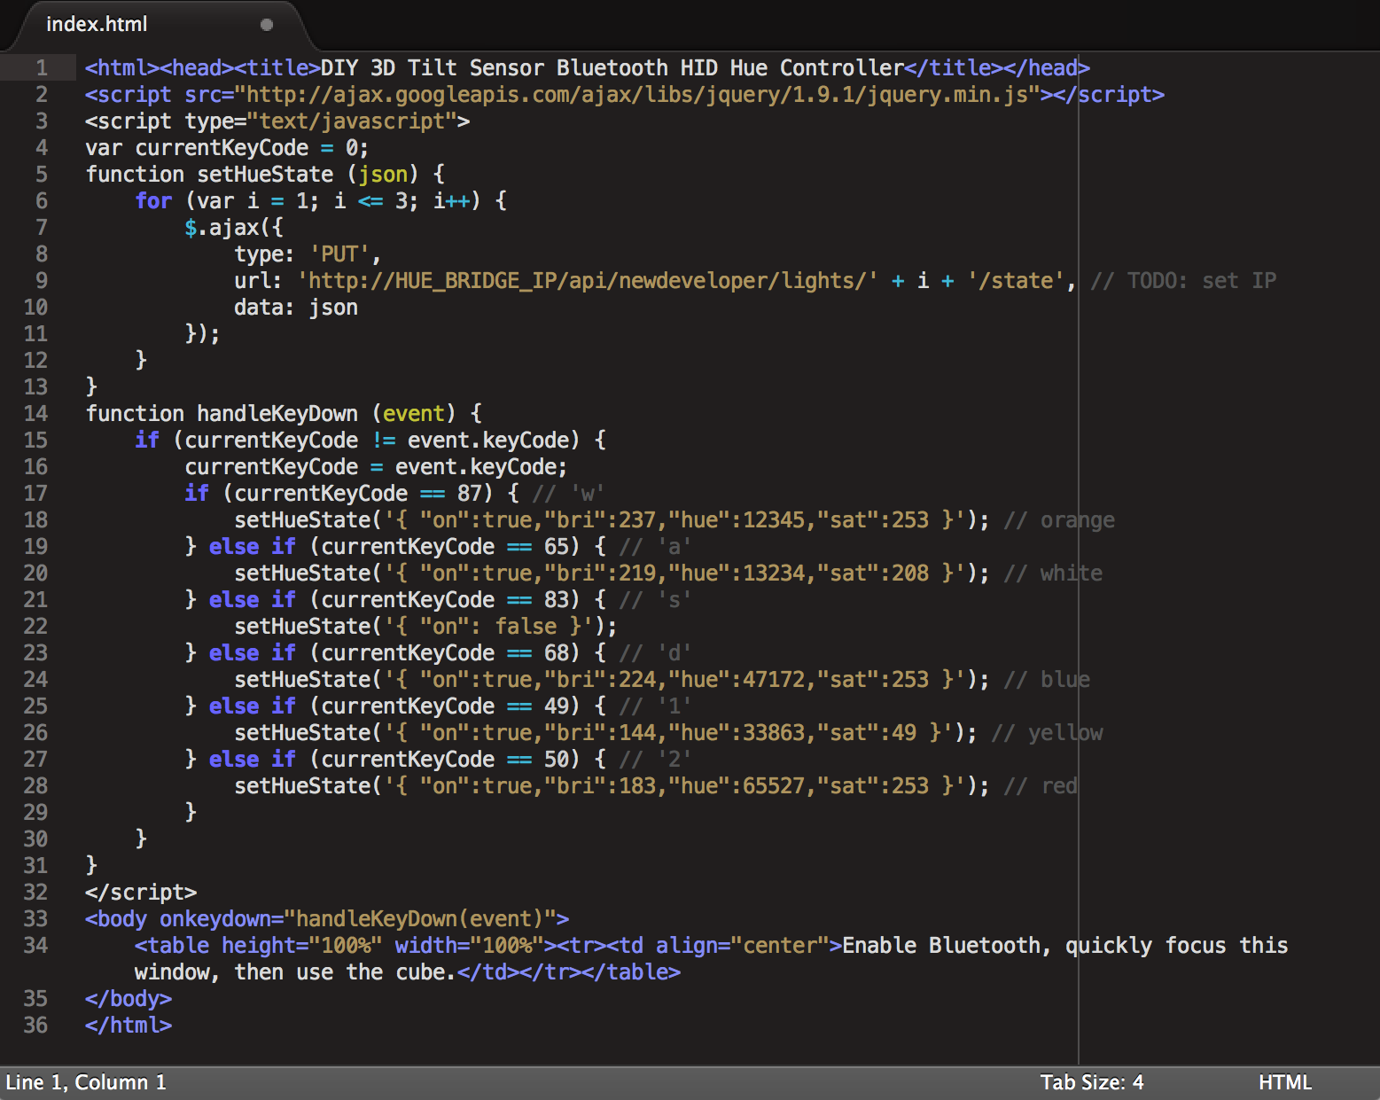Click line number 1 in the gutter
The height and width of the screenshot is (1100, 1380).
tap(42, 68)
